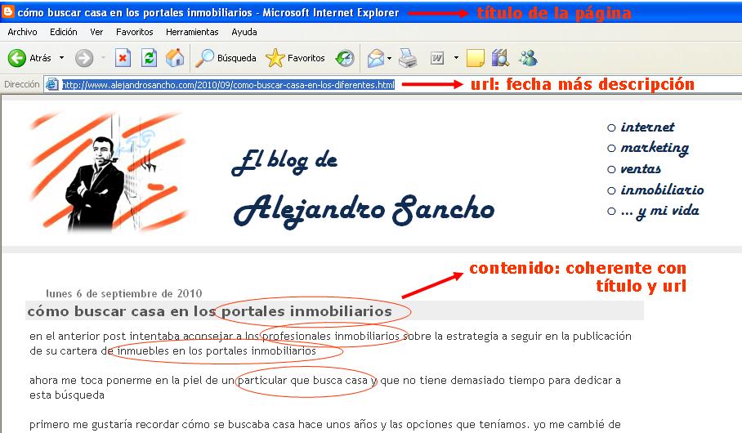This screenshot has height=433, width=742.
Task: Open the History clock icon
Action: pos(345,58)
